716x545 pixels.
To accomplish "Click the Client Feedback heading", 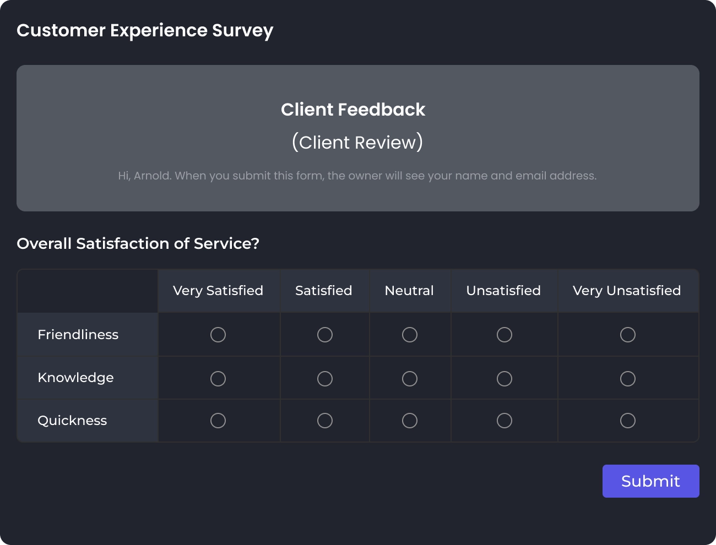I will click(353, 110).
